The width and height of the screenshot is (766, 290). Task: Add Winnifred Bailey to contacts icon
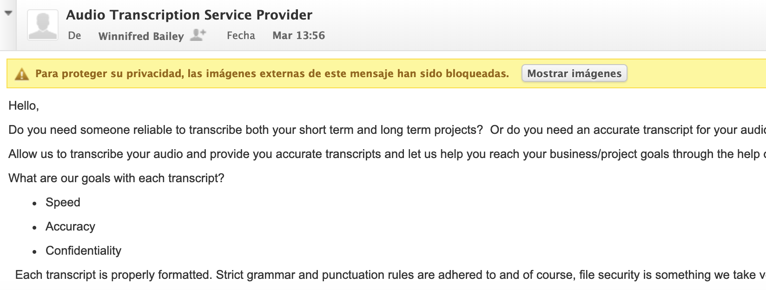198,35
